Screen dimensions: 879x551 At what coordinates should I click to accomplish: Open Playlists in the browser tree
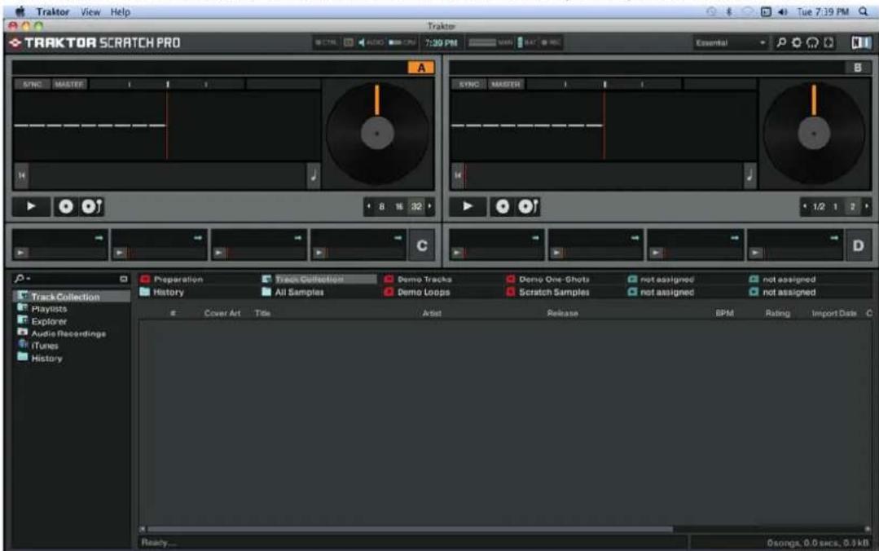(49, 309)
